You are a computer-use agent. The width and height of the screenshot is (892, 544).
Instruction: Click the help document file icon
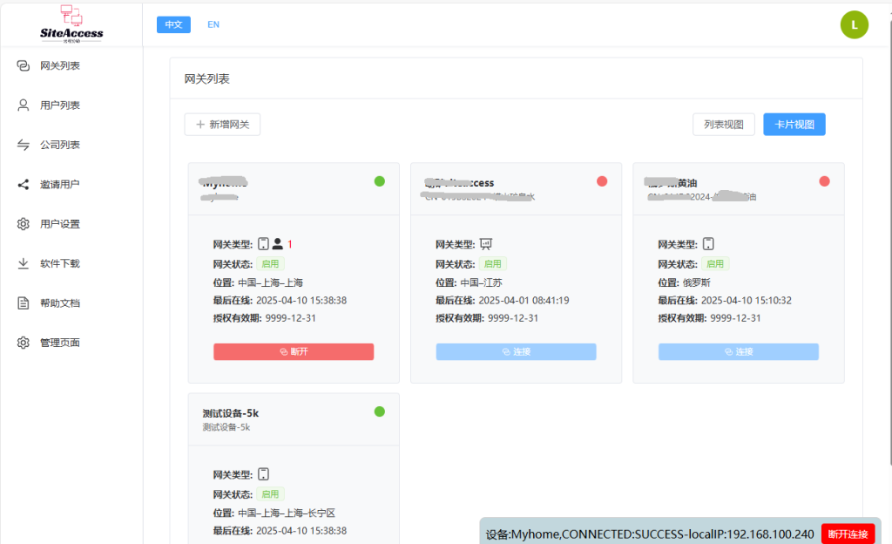pyautogui.click(x=24, y=303)
